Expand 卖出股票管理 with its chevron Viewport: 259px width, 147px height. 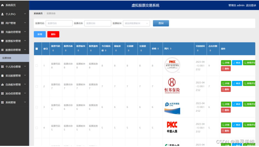coord(25,75)
